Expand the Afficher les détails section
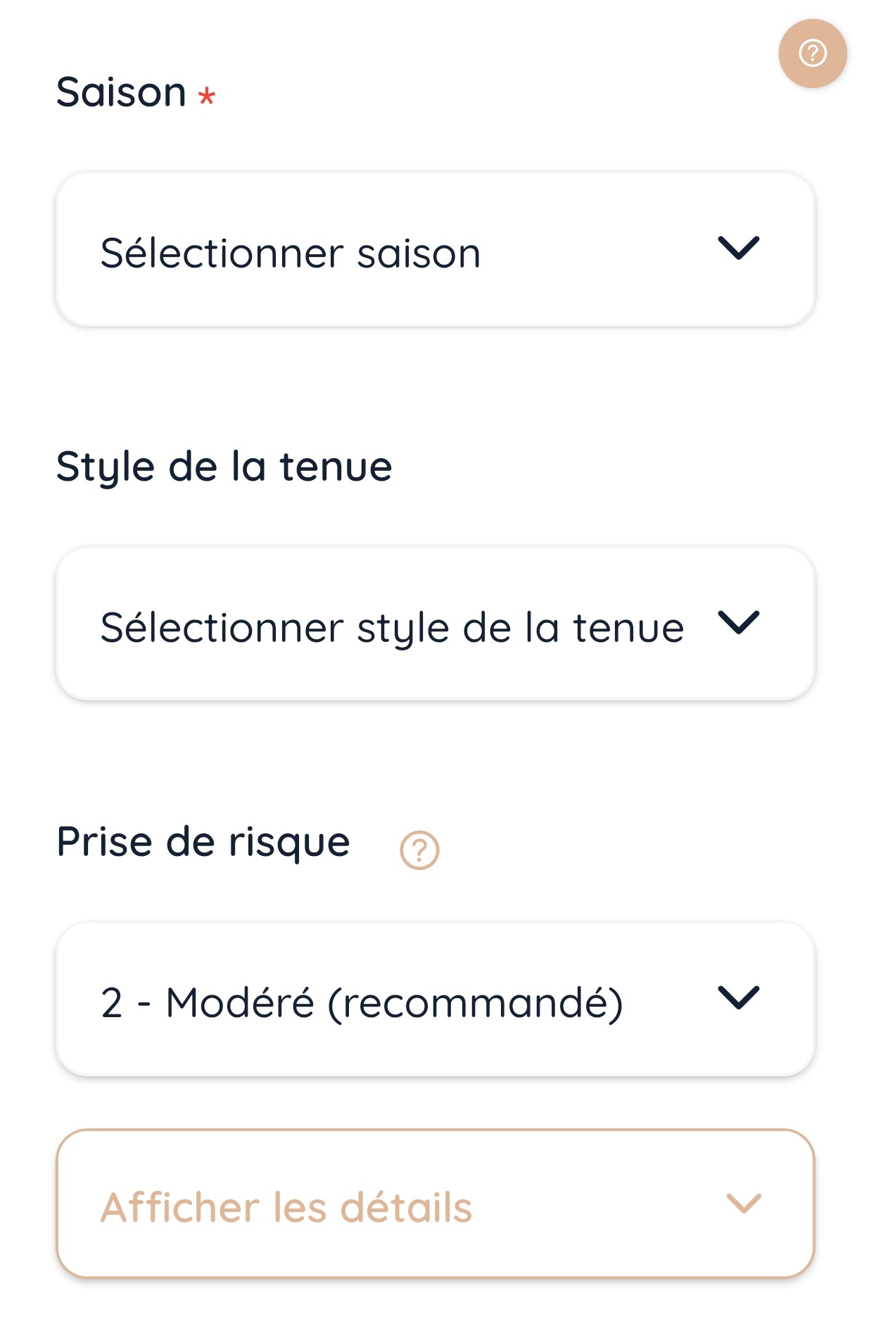The height and width of the screenshot is (1329, 883). (435, 1204)
